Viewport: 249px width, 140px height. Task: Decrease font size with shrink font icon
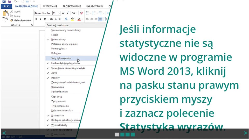tap(67, 13)
